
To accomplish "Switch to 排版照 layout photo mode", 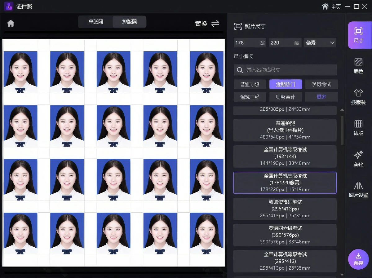I will 130,22.
